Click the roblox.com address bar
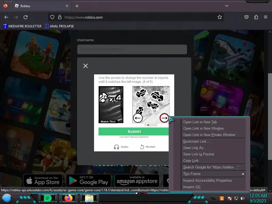Viewport: 272px width, 204px height. [x=136, y=17]
